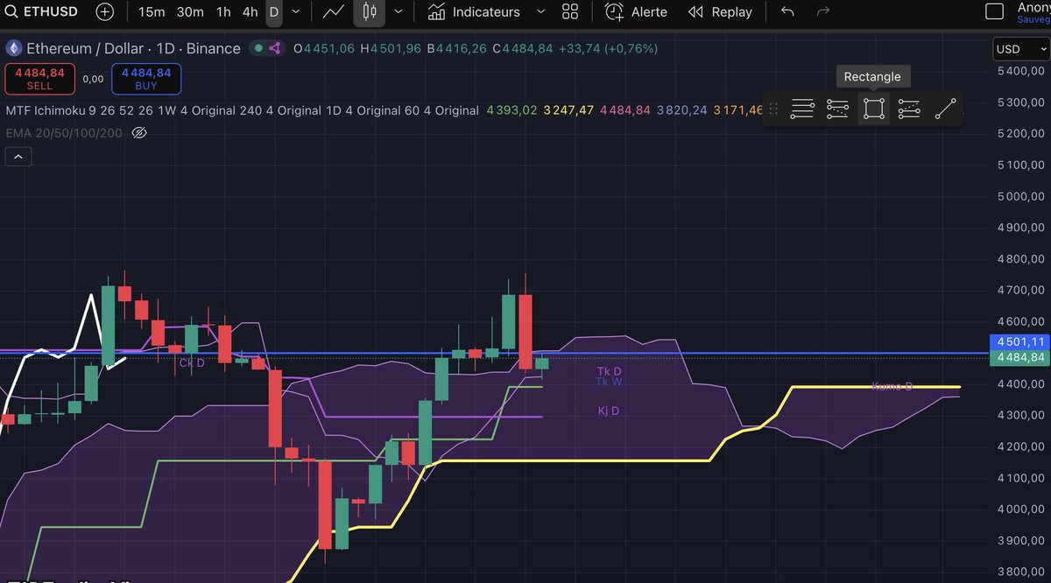Collapse the legend using the up arrow chevron
This screenshot has width=1051, height=583.
pos(18,156)
